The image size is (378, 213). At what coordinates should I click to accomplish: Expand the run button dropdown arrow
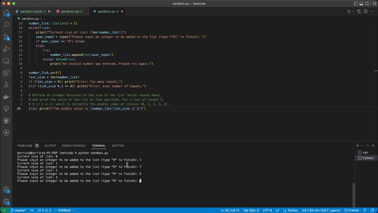[353, 11]
